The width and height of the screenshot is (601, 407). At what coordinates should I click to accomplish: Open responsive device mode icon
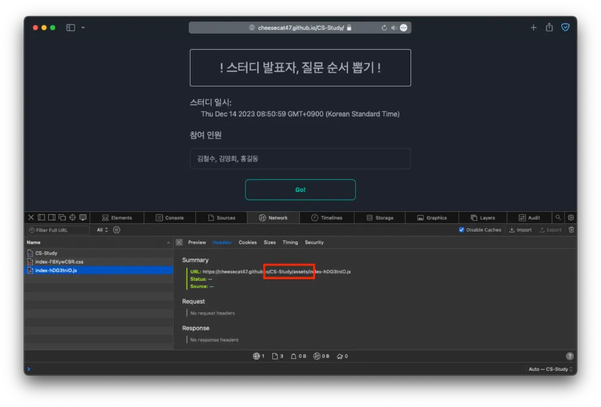coord(82,217)
